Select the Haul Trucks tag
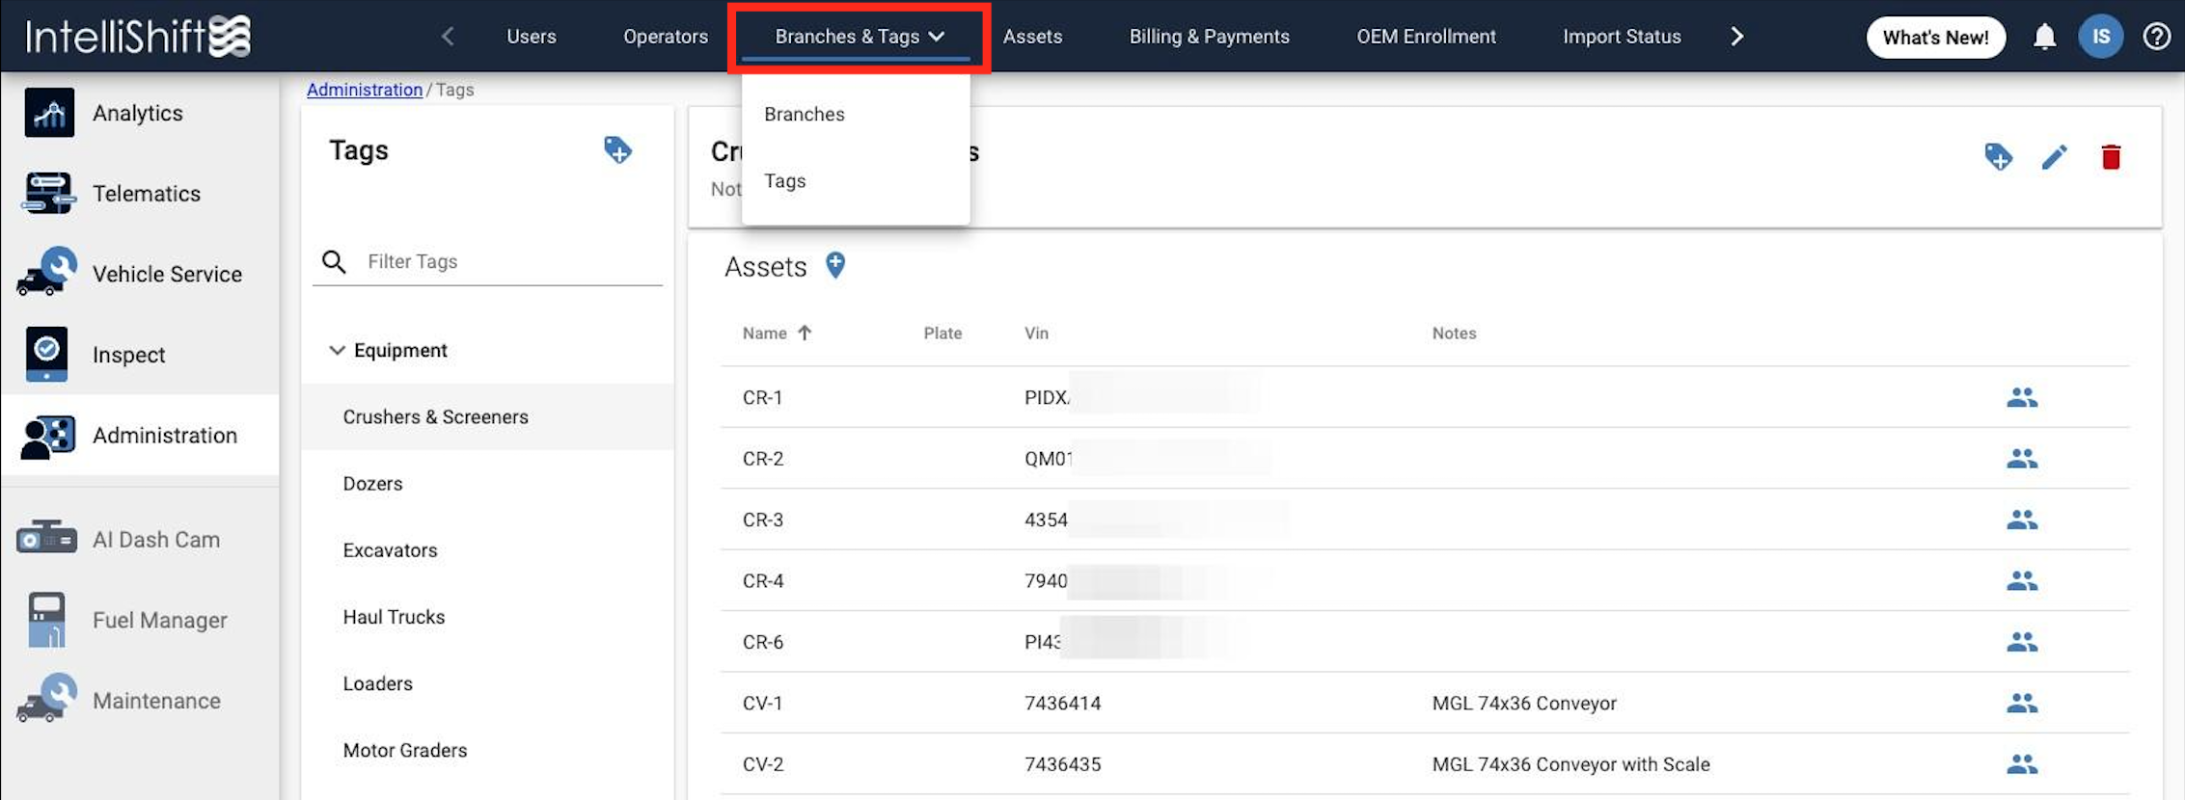 click(487, 616)
